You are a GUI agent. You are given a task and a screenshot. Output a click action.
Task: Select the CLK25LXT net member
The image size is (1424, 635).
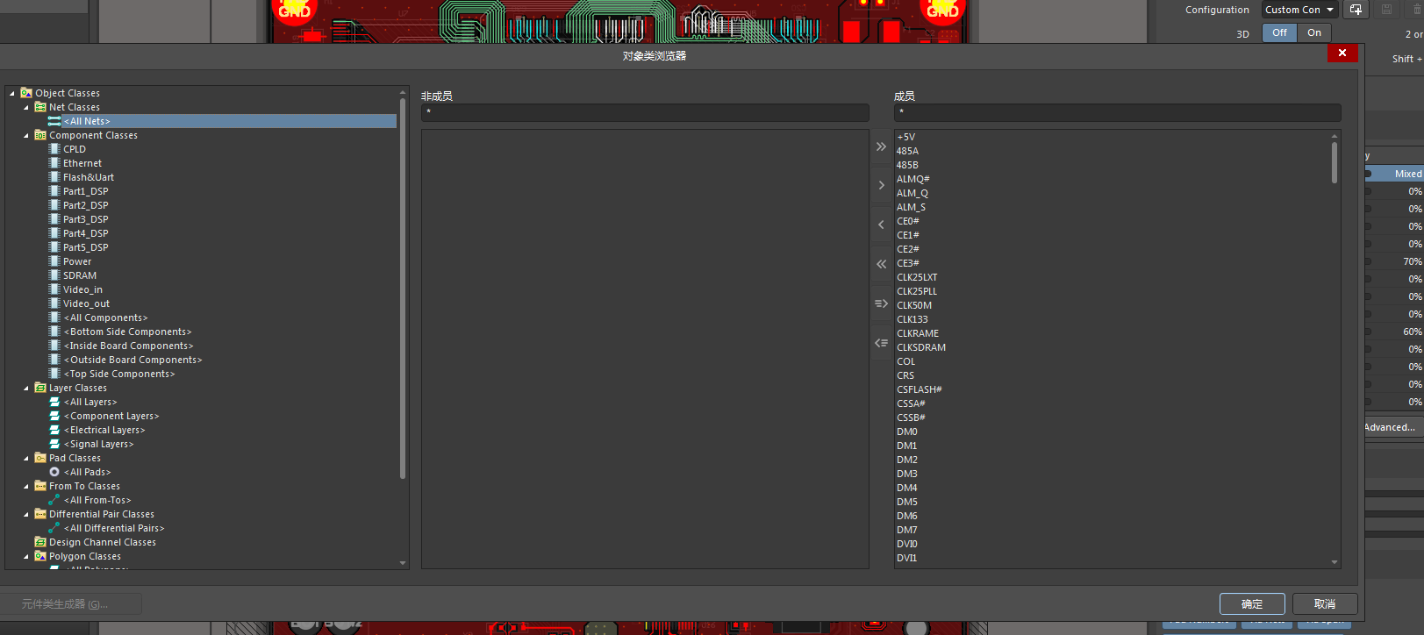[917, 277]
